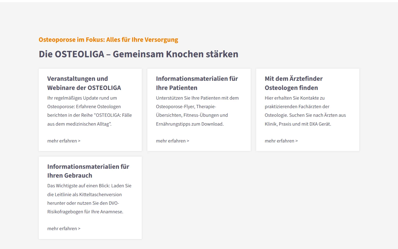Open 'mehr erfahren' under Informationsmaterialien für Ihren Gebrauch
The width and height of the screenshot is (398, 249).
point(64,229)
